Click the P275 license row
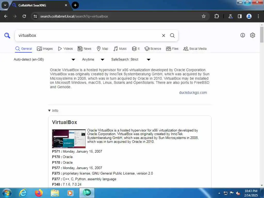The image size is (264, 198). coord(102,173)
